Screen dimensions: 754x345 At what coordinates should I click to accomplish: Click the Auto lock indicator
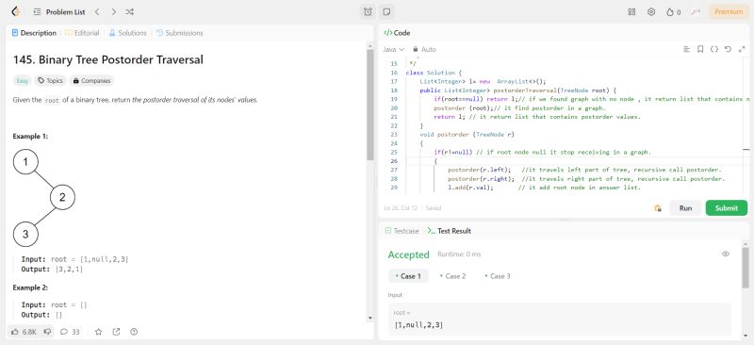425,50
